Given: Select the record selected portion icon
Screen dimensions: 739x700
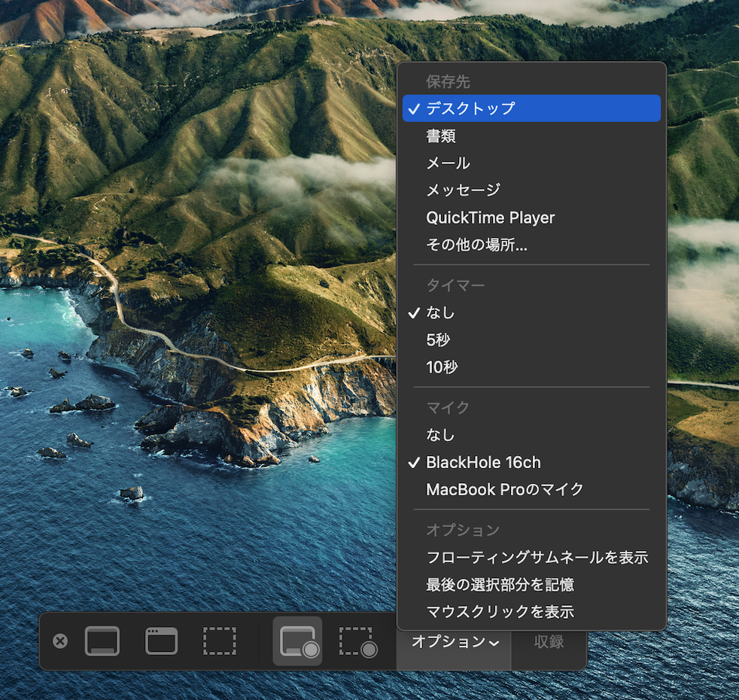Looking at the screenshot, I should [357, 641].
